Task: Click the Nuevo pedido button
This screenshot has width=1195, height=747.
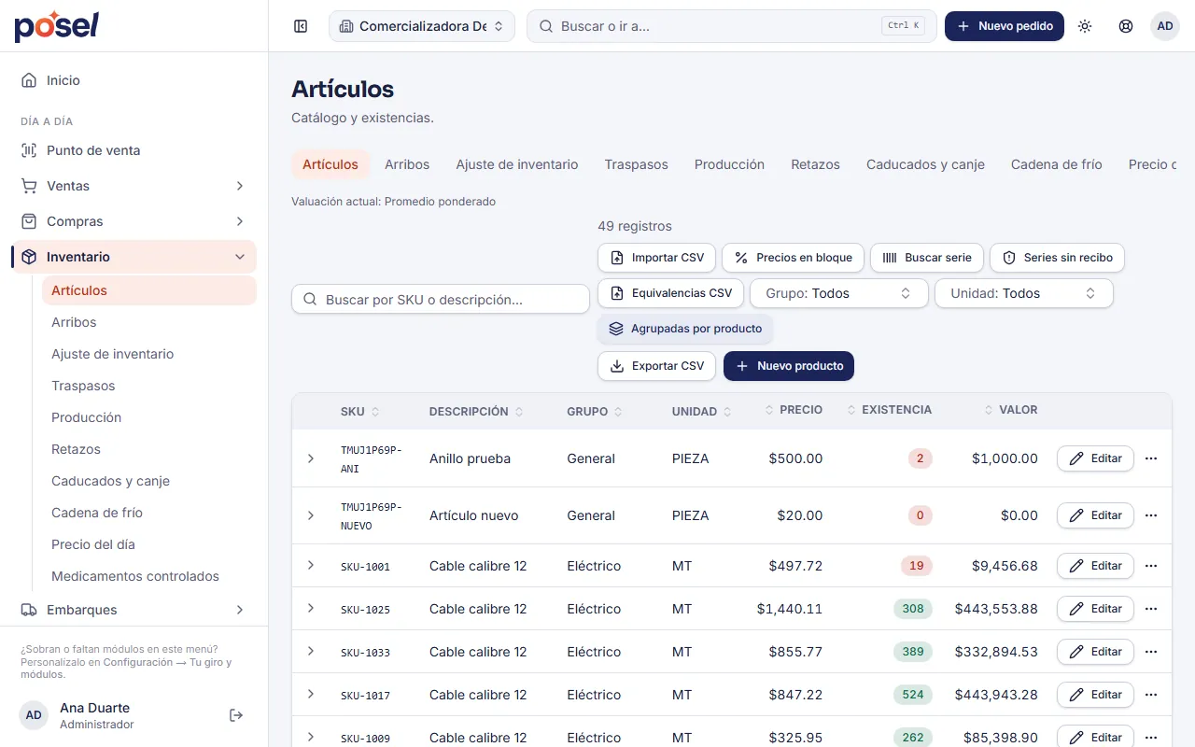Action: click(1005, 26)
